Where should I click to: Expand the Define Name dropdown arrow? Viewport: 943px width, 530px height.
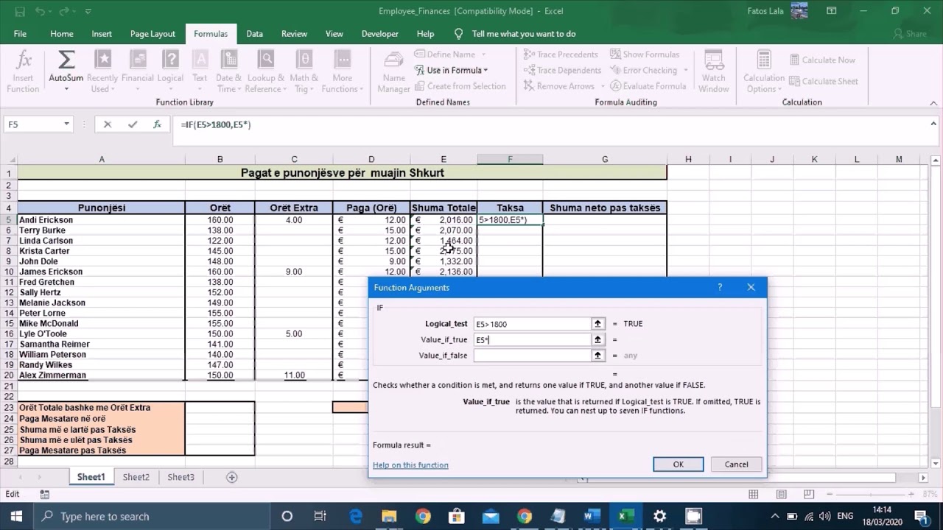484,54
